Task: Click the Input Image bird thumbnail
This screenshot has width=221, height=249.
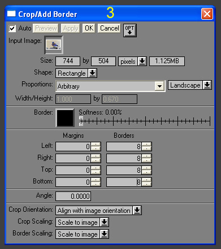Action: pyautogui.click(x=54, y=45)
